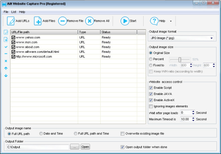Disable the Enable ActiveX checkbox

click(151, 100)
